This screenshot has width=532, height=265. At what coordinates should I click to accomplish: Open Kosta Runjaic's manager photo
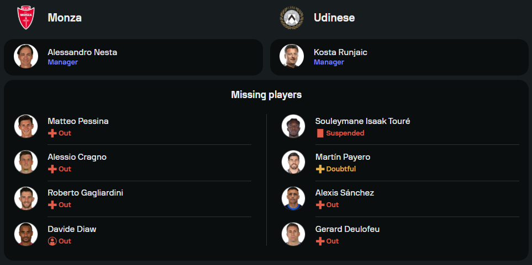tap(292, 57)
